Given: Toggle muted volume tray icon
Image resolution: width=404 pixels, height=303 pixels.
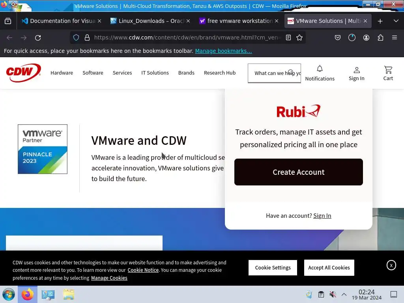Looking at the screenshot, I should click(333, 294).
